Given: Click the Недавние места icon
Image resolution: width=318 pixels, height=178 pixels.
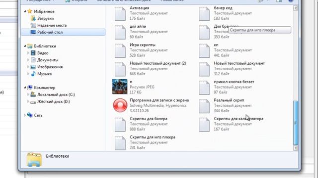Looking at the screenshot, I should [x=33, y=25].
